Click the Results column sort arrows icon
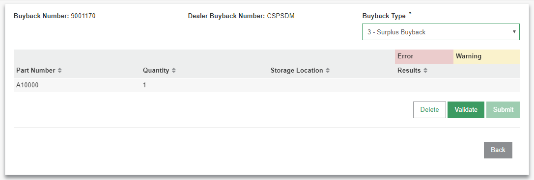 [425, 71]
